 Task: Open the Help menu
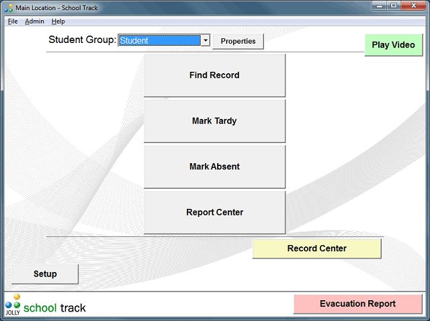[58, 21]
